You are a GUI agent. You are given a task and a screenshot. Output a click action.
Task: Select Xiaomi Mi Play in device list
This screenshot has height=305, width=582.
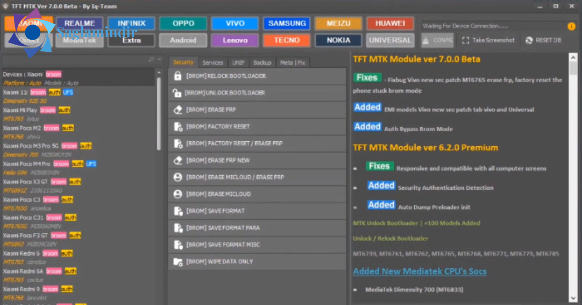pos(78,110)
